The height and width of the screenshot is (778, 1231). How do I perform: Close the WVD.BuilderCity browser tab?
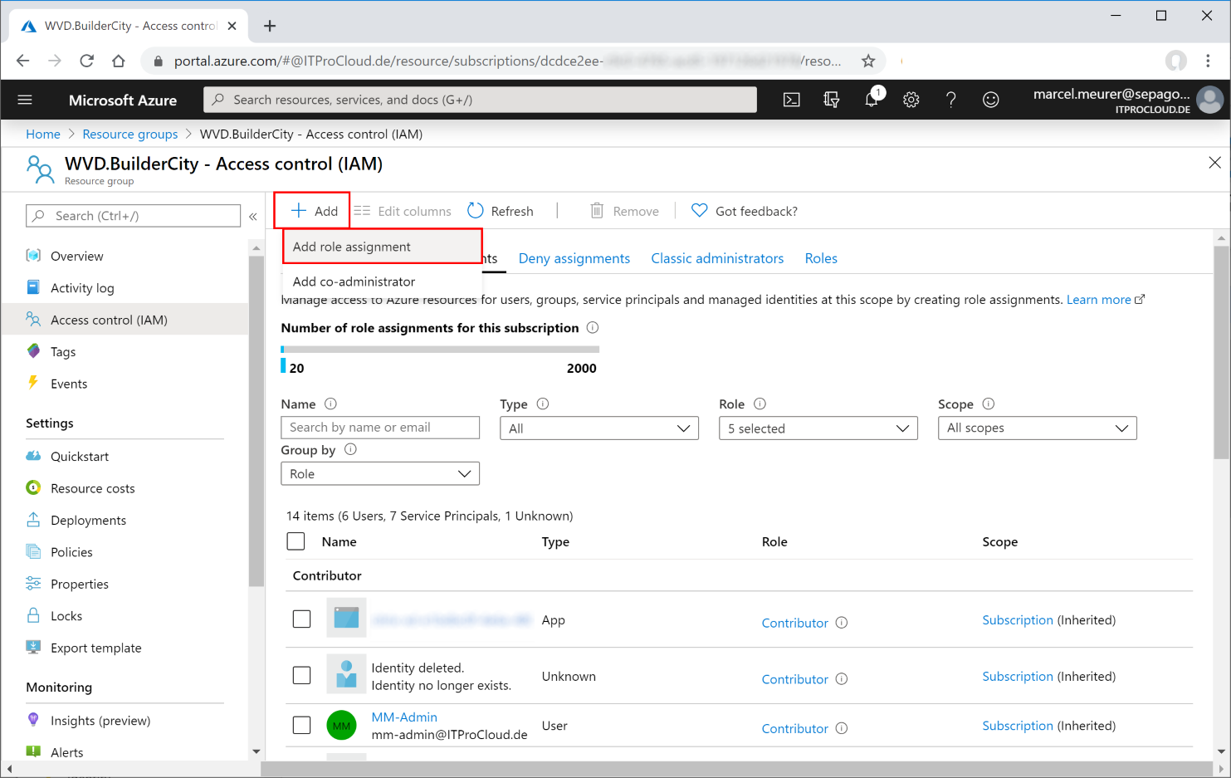click(x=232, y=26)
